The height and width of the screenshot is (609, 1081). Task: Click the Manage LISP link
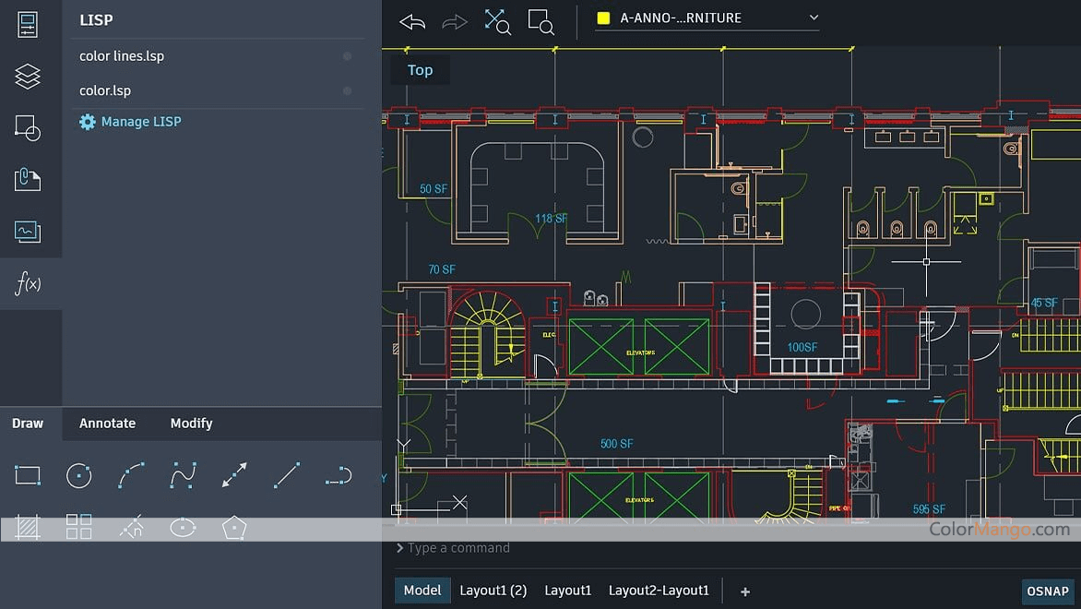(140, 122)
